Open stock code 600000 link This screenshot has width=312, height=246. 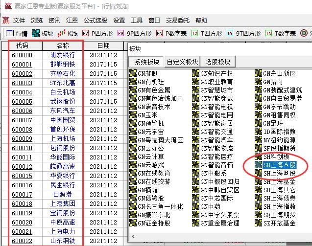point(22,55)
